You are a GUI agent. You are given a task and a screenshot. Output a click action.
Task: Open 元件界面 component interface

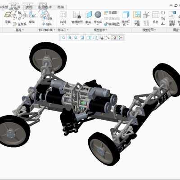coord(137,18)
